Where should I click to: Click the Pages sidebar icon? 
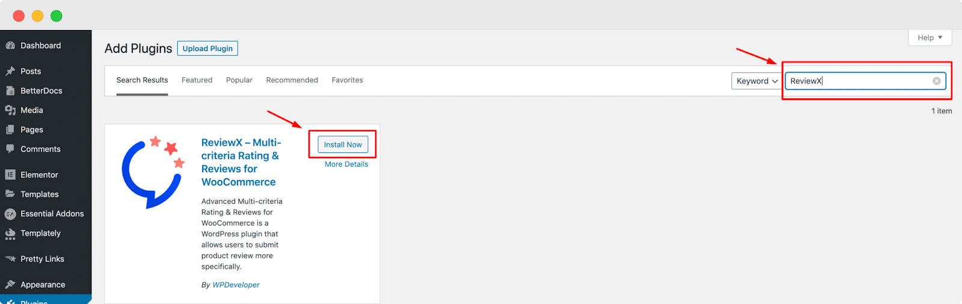pyautogui.click(x=10, y=130)
